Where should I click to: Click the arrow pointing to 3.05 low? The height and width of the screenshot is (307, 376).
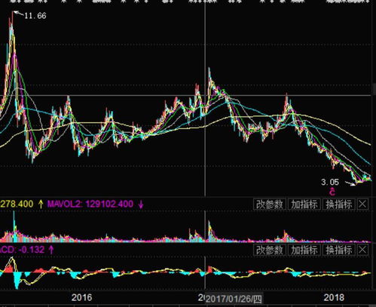tap(350, 183)
